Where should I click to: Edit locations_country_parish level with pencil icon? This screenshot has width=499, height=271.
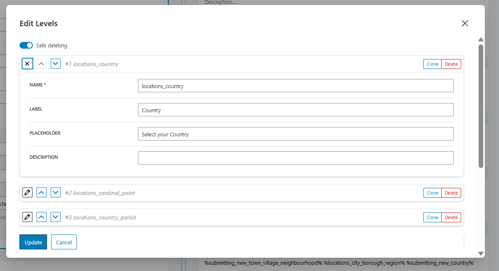27,217
